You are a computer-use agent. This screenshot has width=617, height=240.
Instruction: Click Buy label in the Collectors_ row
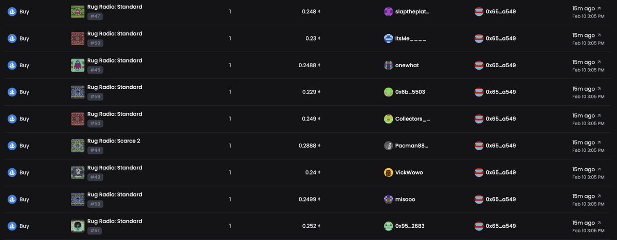click(24, 119)
